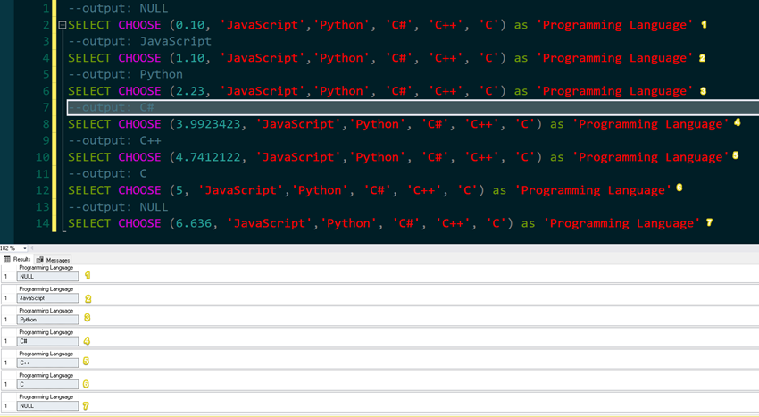Select the JavaScript result cell
This screenshot has height=417, width=759.
(x=47, y=298)
